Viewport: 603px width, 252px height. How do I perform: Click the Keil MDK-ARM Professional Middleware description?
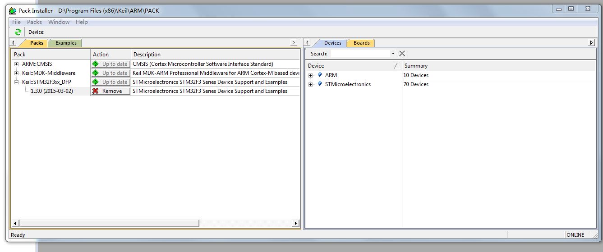216,73
